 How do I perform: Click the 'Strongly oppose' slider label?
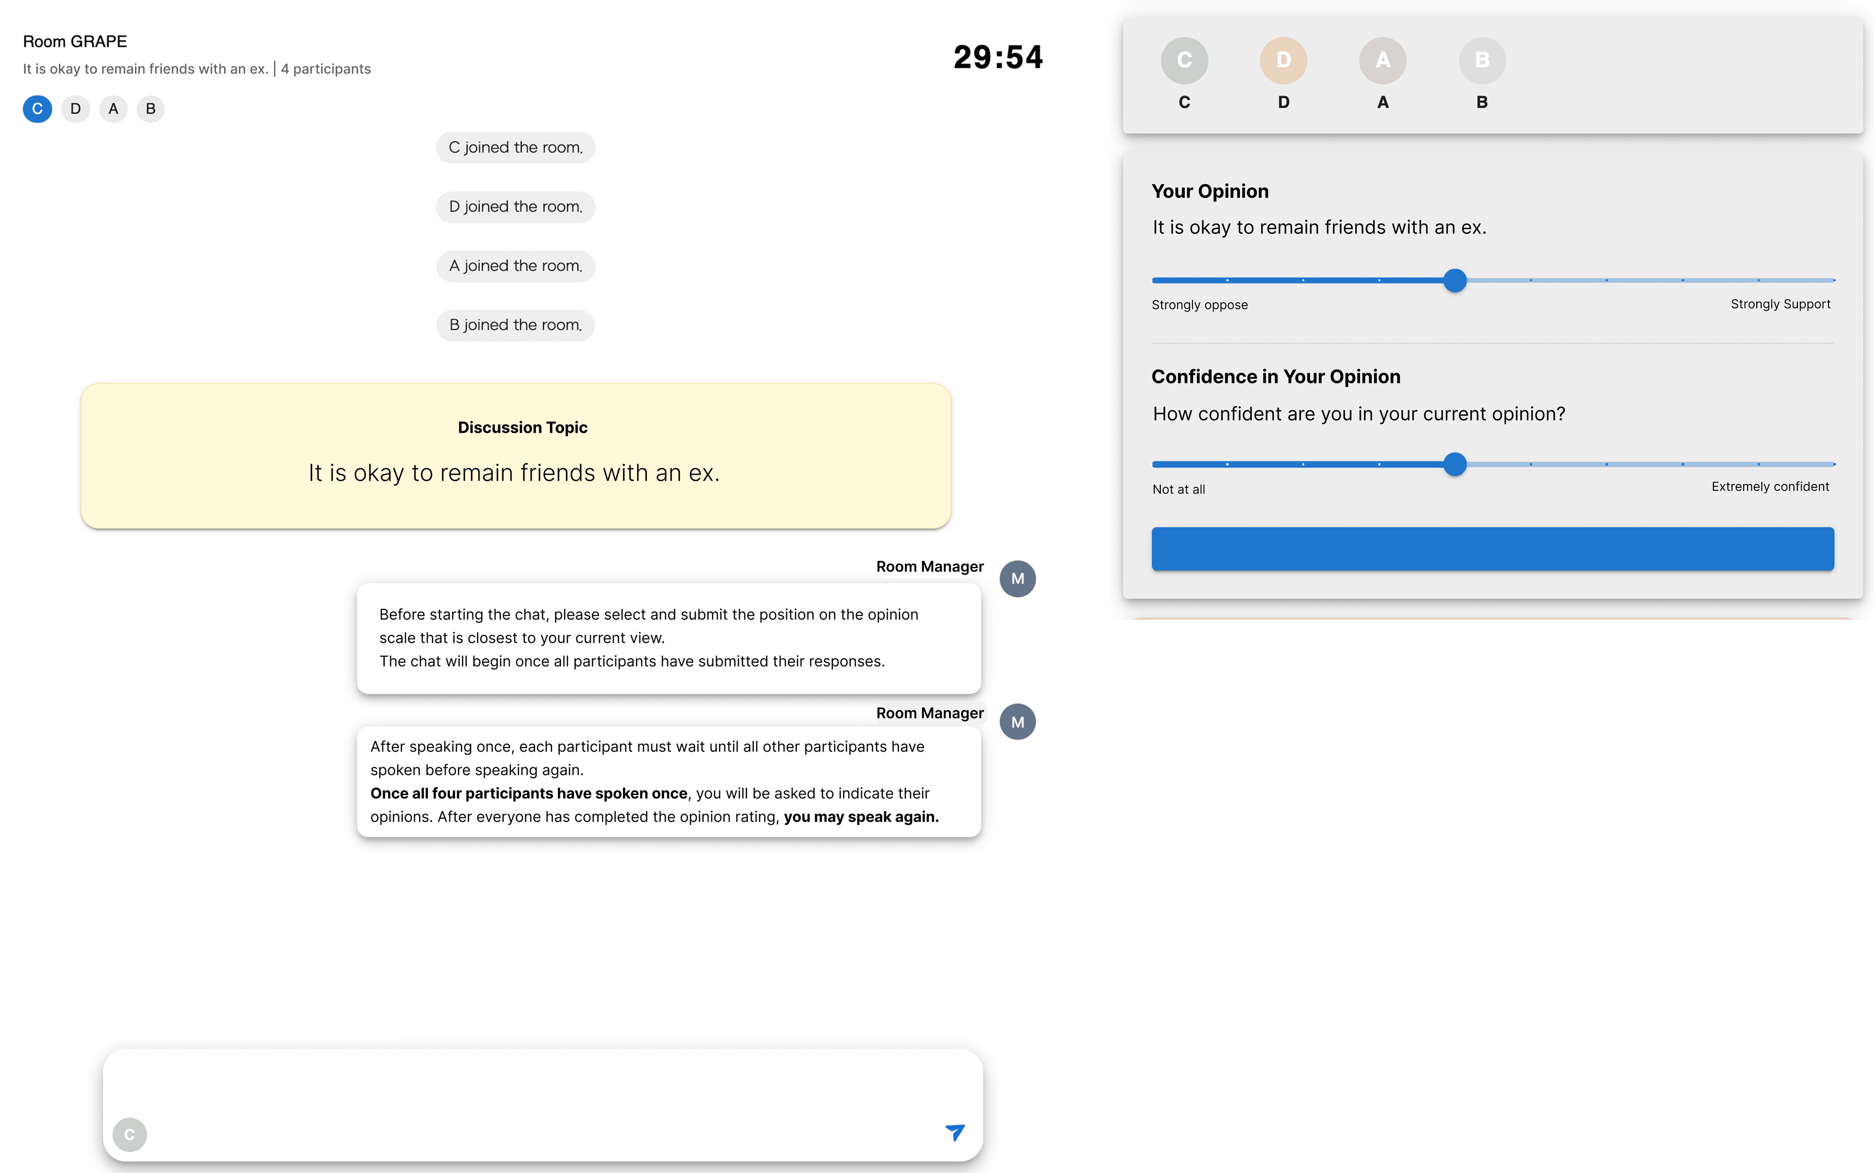(1199, 305)
